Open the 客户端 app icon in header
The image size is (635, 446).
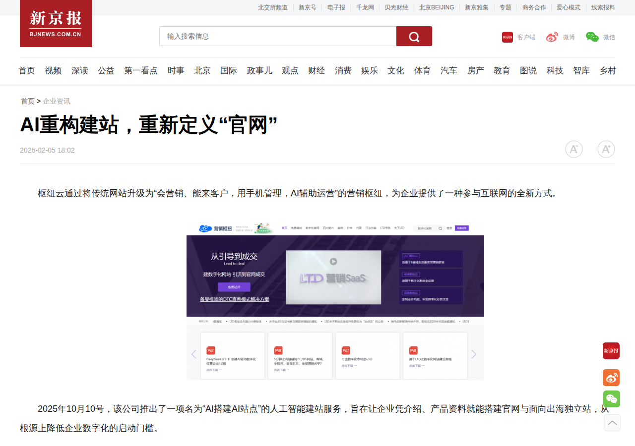pyautogui.click(x=508, y=37)
